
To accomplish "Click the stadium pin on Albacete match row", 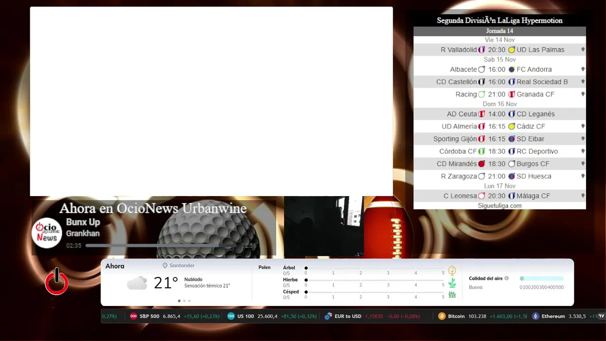I will tap(583, 69).
